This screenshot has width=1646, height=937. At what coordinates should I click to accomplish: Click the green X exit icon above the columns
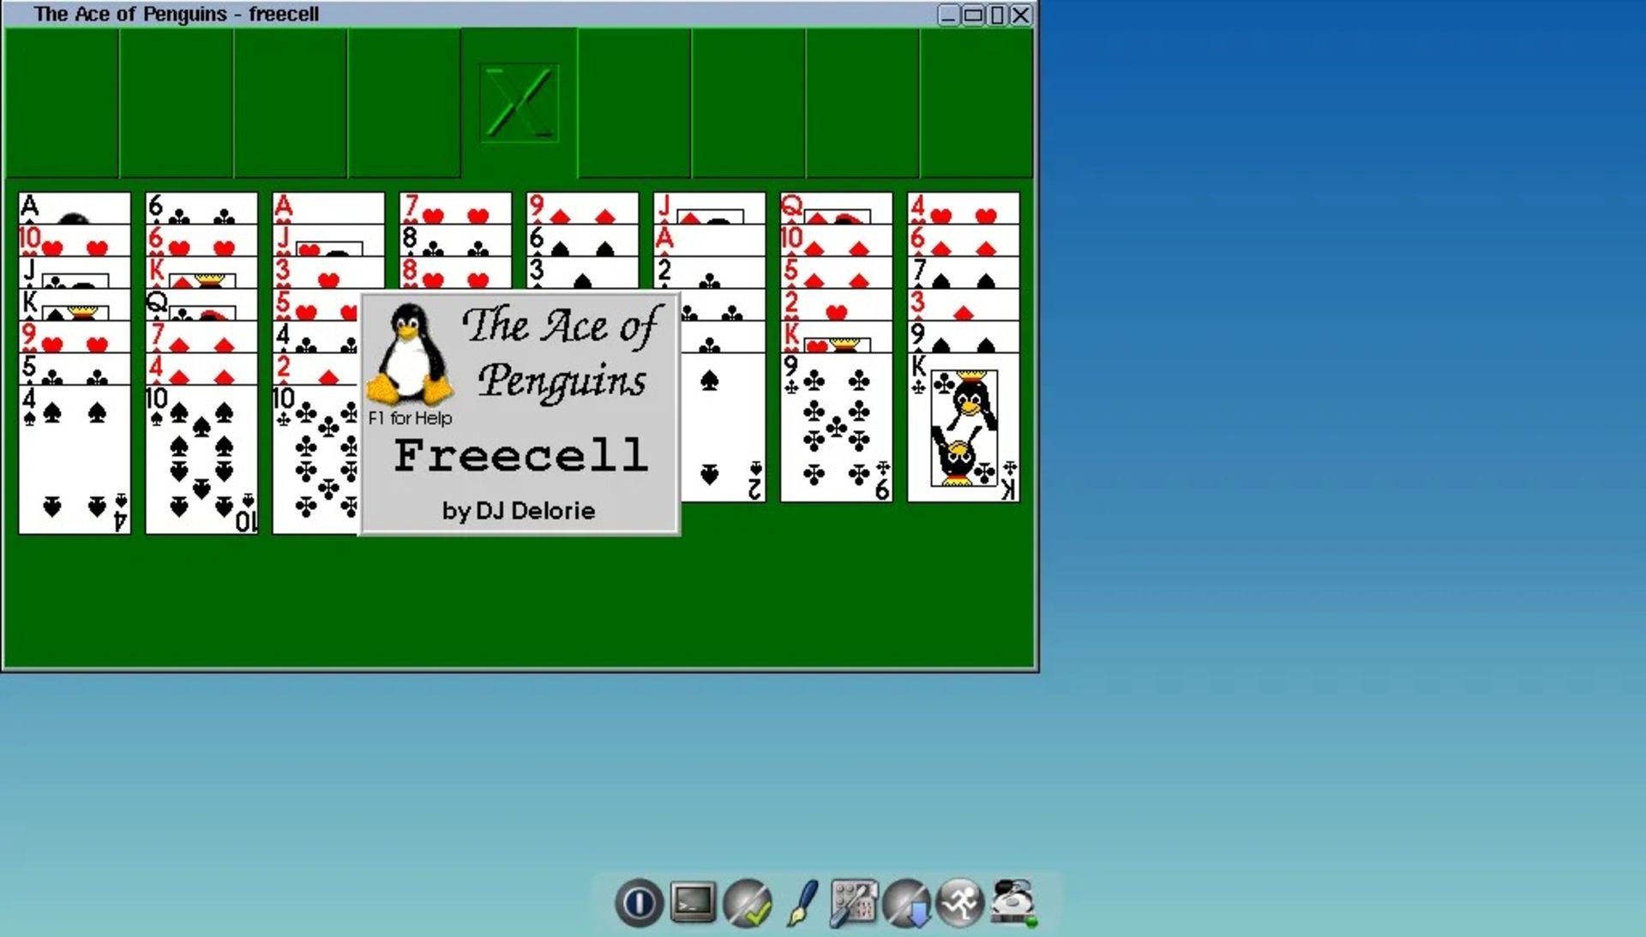pyautogui.click(x=519, y=101)
